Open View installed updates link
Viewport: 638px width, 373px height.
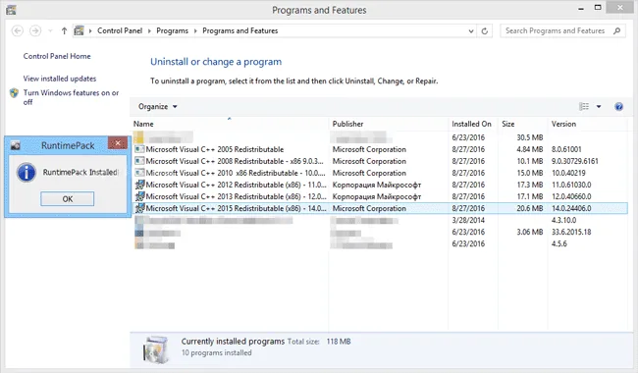pos(60,79)
